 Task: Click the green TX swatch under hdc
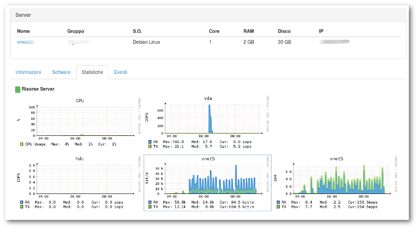coord(22,207)
